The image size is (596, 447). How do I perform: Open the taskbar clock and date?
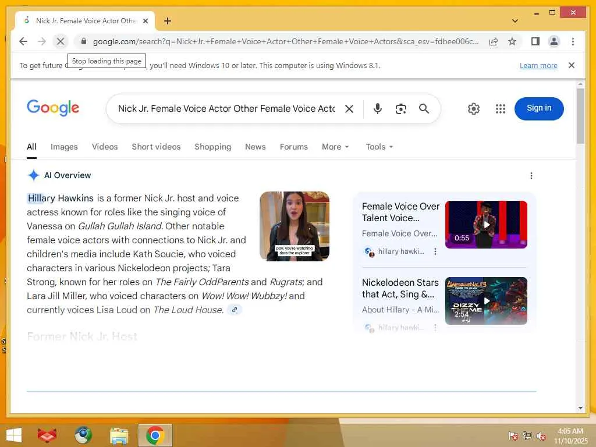coord(570,436)
